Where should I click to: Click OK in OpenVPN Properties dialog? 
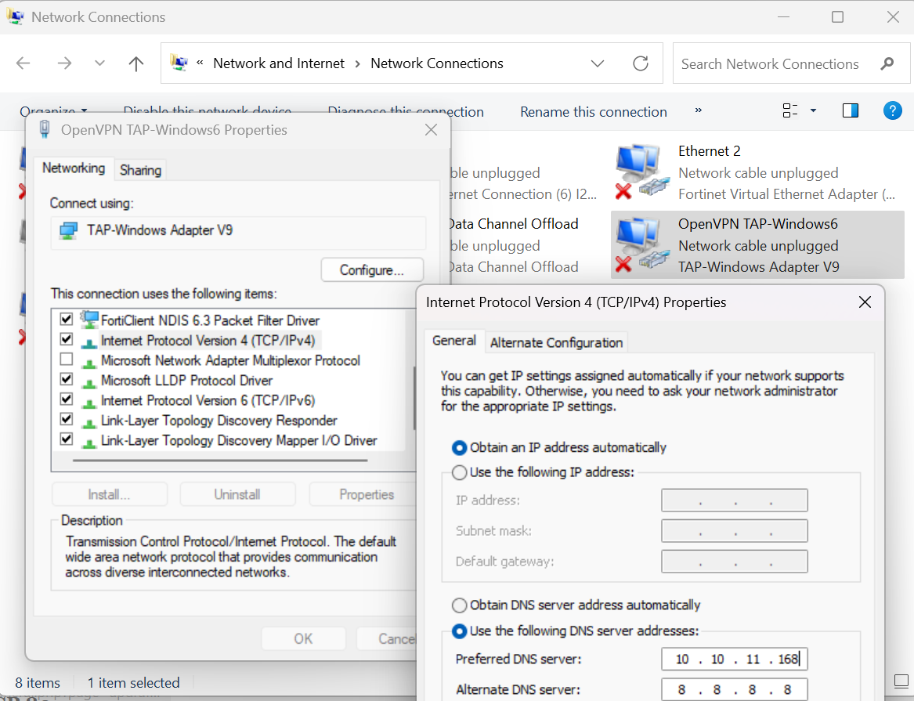[303, 638]
